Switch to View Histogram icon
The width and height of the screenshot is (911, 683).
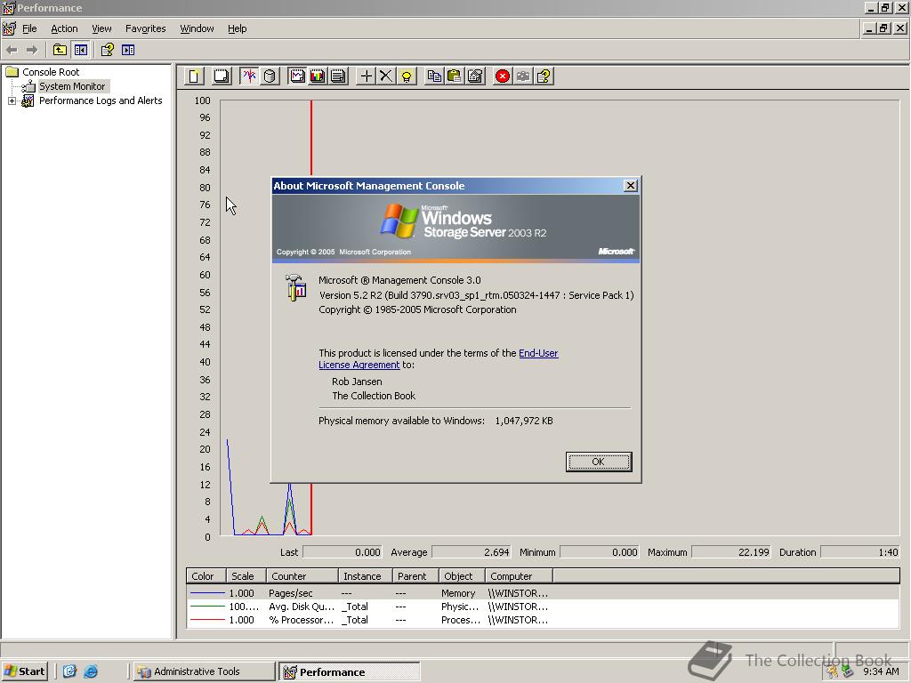(318, 76)
